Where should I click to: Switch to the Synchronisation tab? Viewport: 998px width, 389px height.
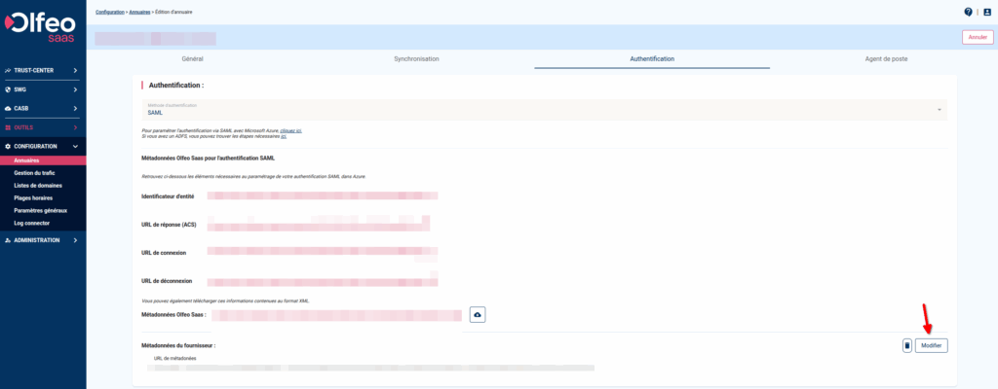point(416,59)
